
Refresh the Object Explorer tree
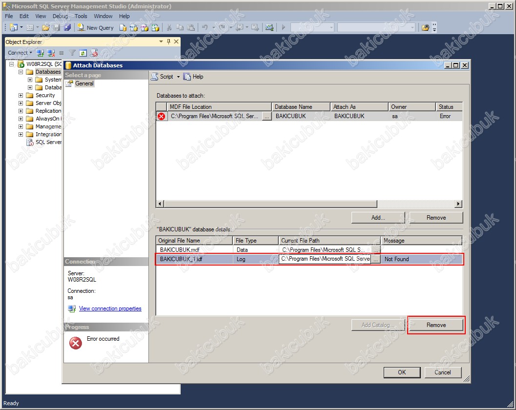[x=83, y=53]
